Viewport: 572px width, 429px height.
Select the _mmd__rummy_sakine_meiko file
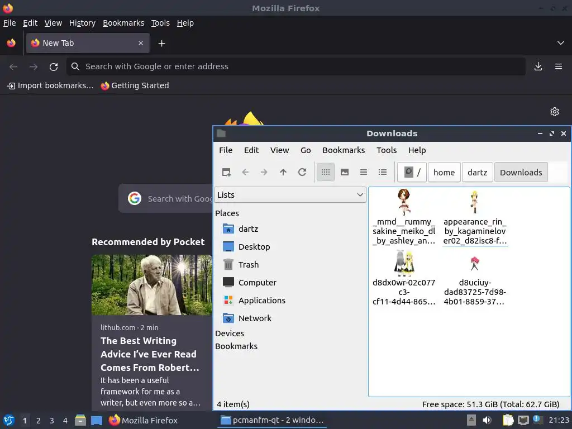[x=404, y=217]
